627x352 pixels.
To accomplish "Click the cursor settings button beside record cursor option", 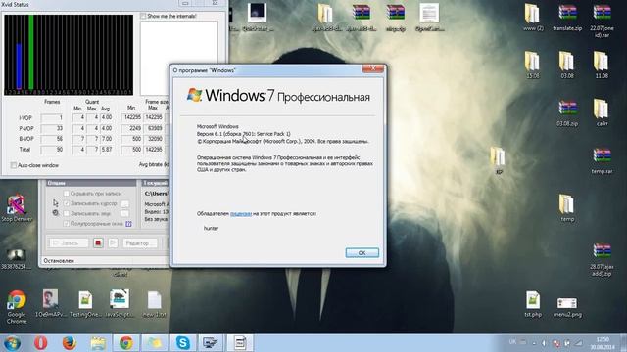I will [125, 204].
